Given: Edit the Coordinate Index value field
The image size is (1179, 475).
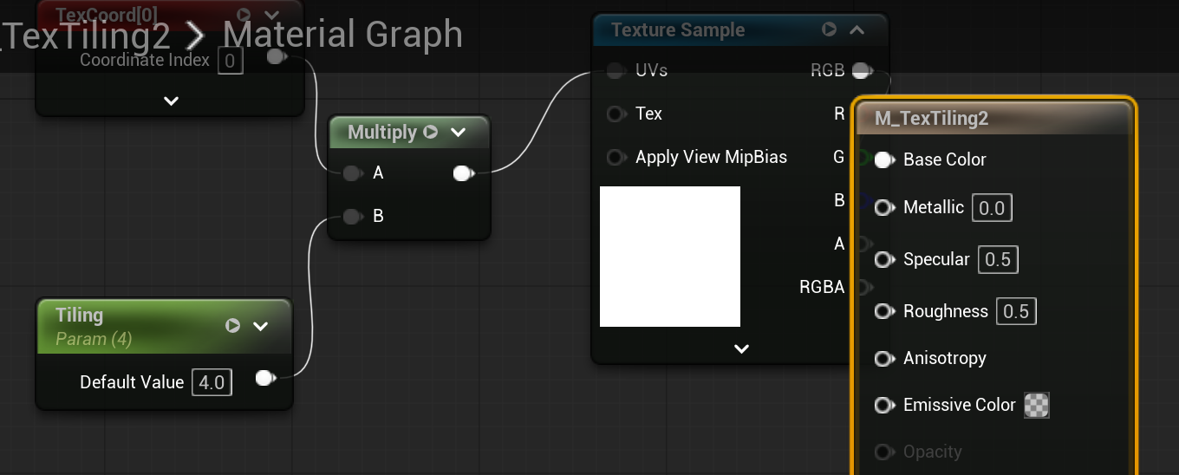Looking at the screenshot, I should (x=230, y=61).
